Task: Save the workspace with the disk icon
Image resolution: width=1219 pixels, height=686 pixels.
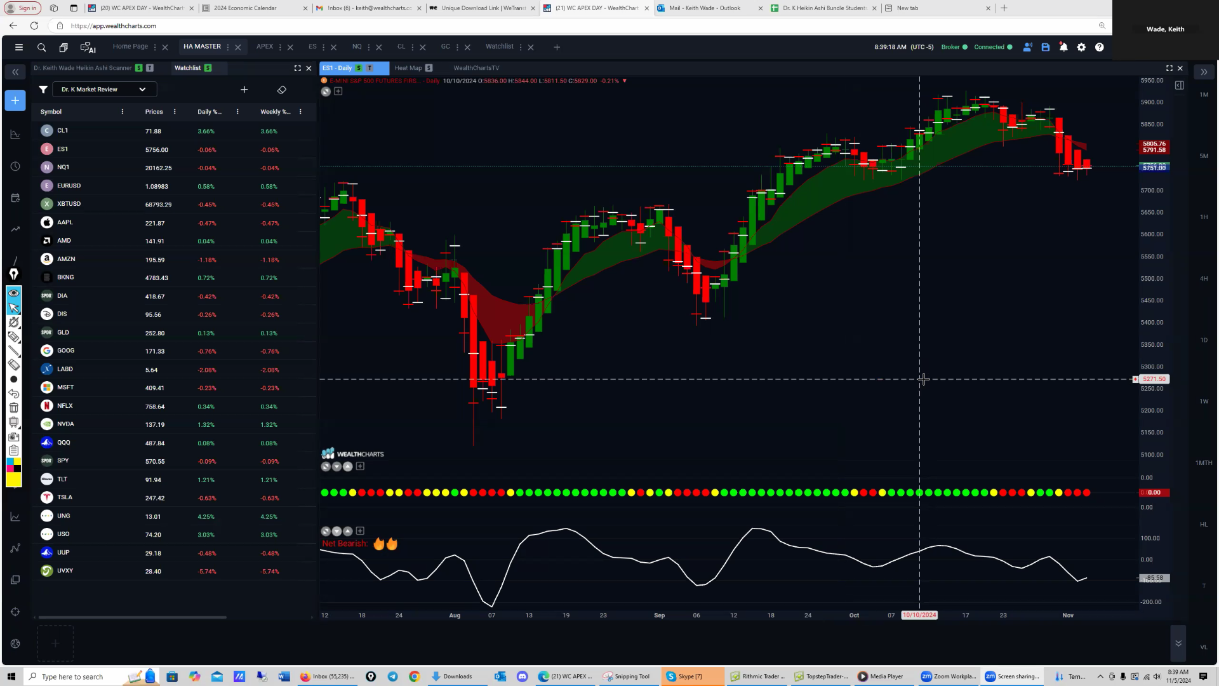Action: (x=1046, y=47)
